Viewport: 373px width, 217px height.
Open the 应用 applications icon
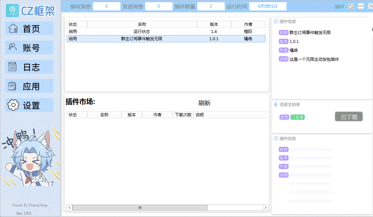tap(13, 86)
